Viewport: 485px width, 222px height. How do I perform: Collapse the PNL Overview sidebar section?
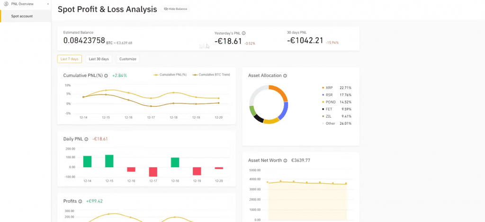coord(48,4)
